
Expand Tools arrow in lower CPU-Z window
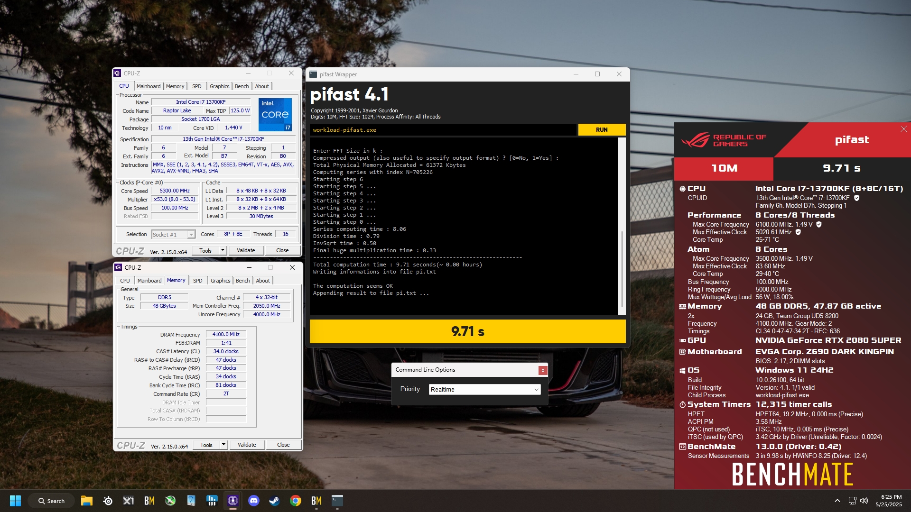click(x=223, y=445)
